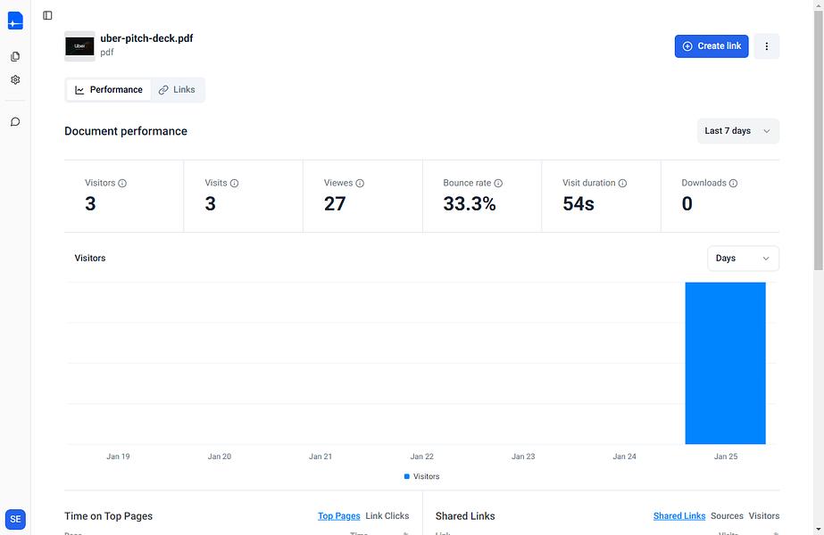The height and width of the screenshot is (535, 824).
Task: Open the Days interval dropdown
Action: click(x=743, y=259)
